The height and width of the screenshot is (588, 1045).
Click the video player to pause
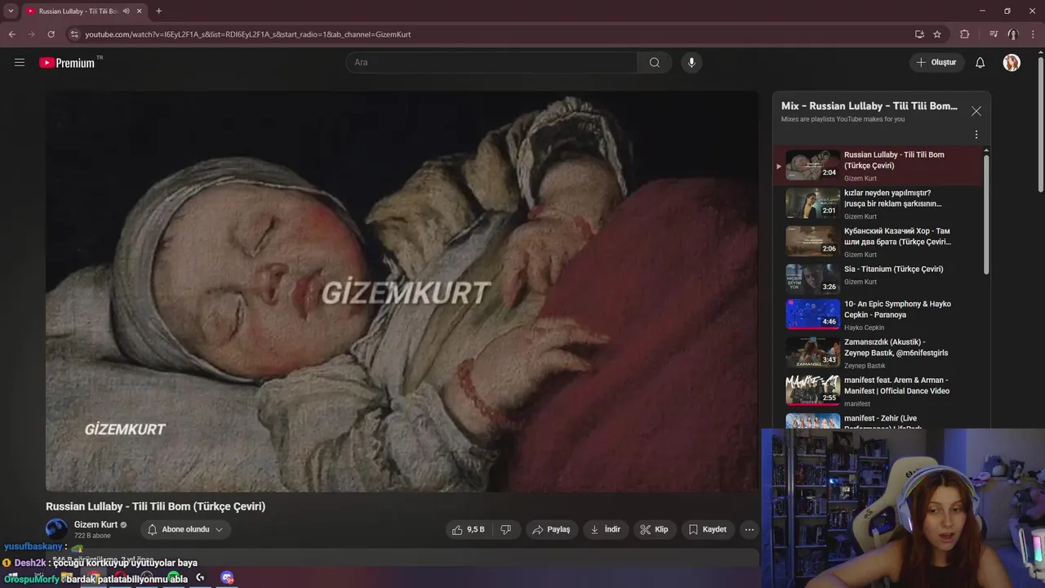[x=402, y=291]
